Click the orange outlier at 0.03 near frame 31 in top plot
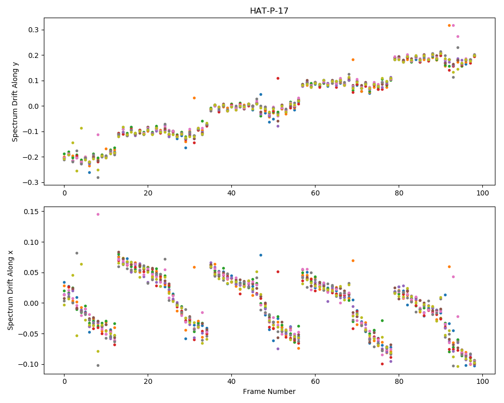The image size is (504, 403). coord(194,98)
